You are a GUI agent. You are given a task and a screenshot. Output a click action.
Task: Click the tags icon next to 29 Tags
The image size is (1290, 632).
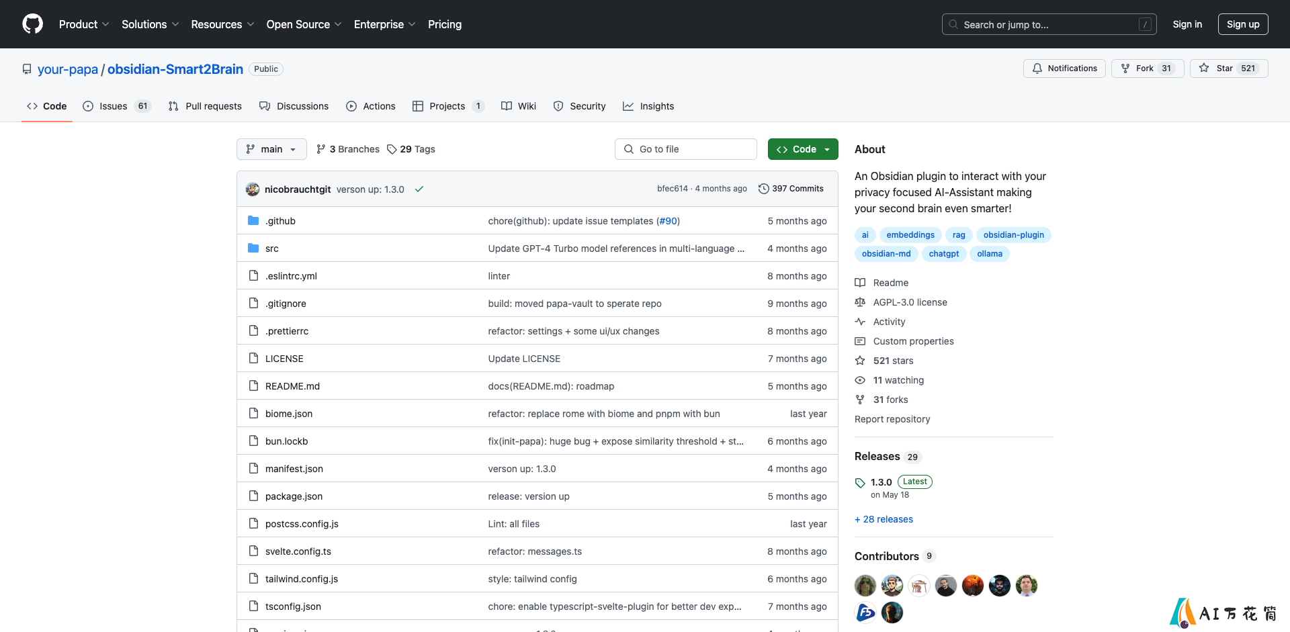coord(392,149)
